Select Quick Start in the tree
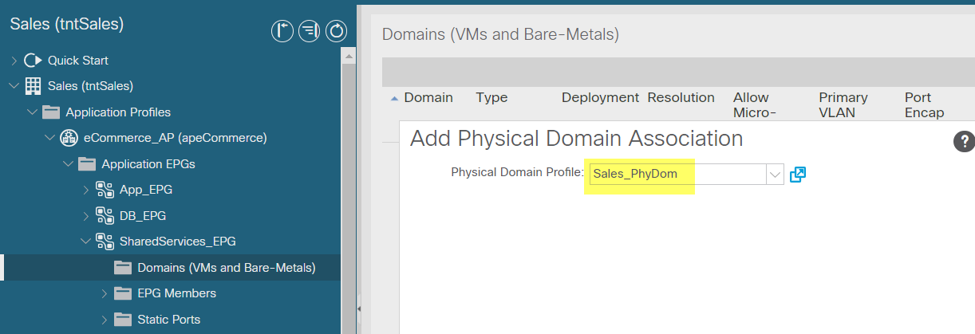 pyautogui.click(x=78, y=61)
